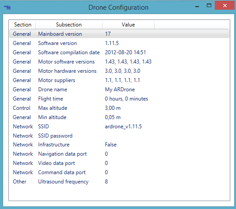Select the Motor suppliers row
This screenshot has height=209, width=236.
click(x=119, y=80)
